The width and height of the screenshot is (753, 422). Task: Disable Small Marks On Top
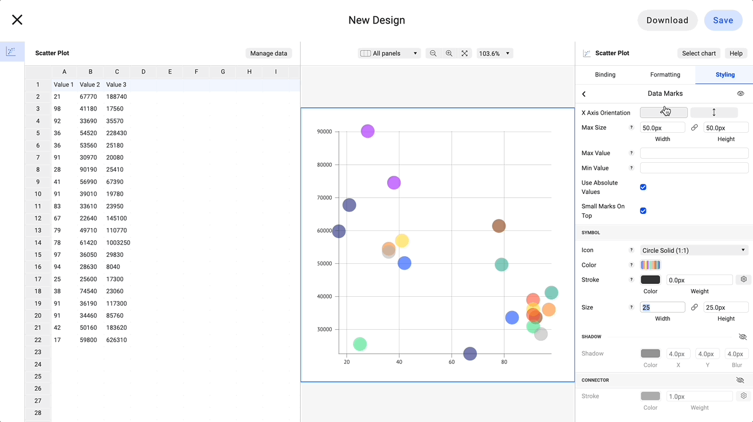[643, 210]
